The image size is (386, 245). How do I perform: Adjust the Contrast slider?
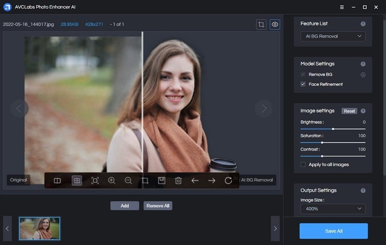333,156
